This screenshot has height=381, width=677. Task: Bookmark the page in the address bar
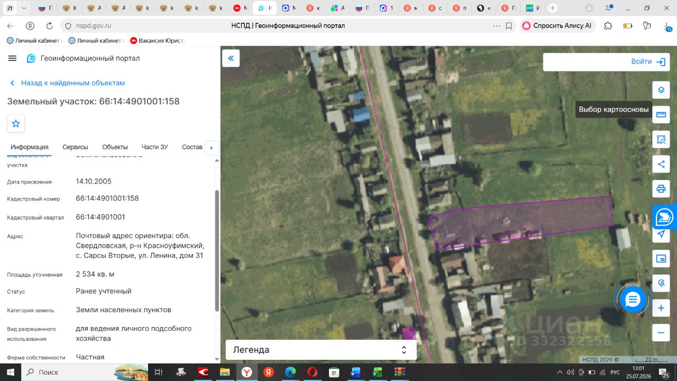click(509, 26)
